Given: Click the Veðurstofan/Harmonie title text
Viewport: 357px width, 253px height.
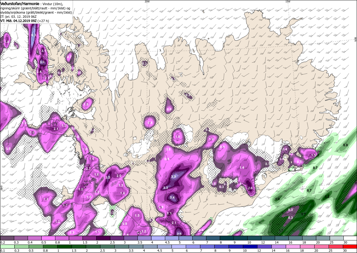Looking at the screenshot, I should pyautogui.click(x=20, y=3).
